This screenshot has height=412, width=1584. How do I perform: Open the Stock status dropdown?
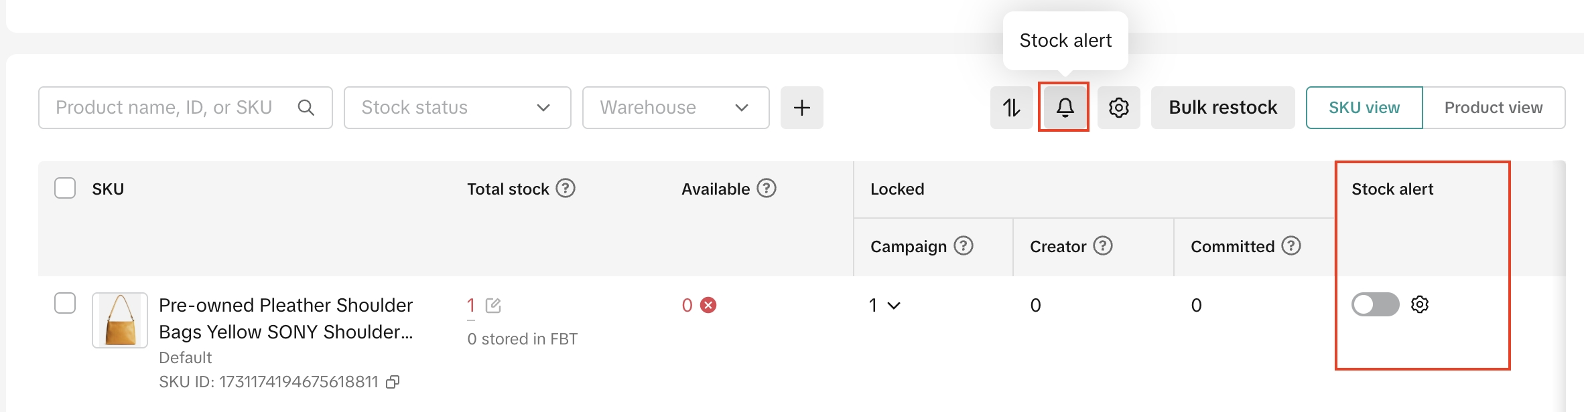[457, 107]
